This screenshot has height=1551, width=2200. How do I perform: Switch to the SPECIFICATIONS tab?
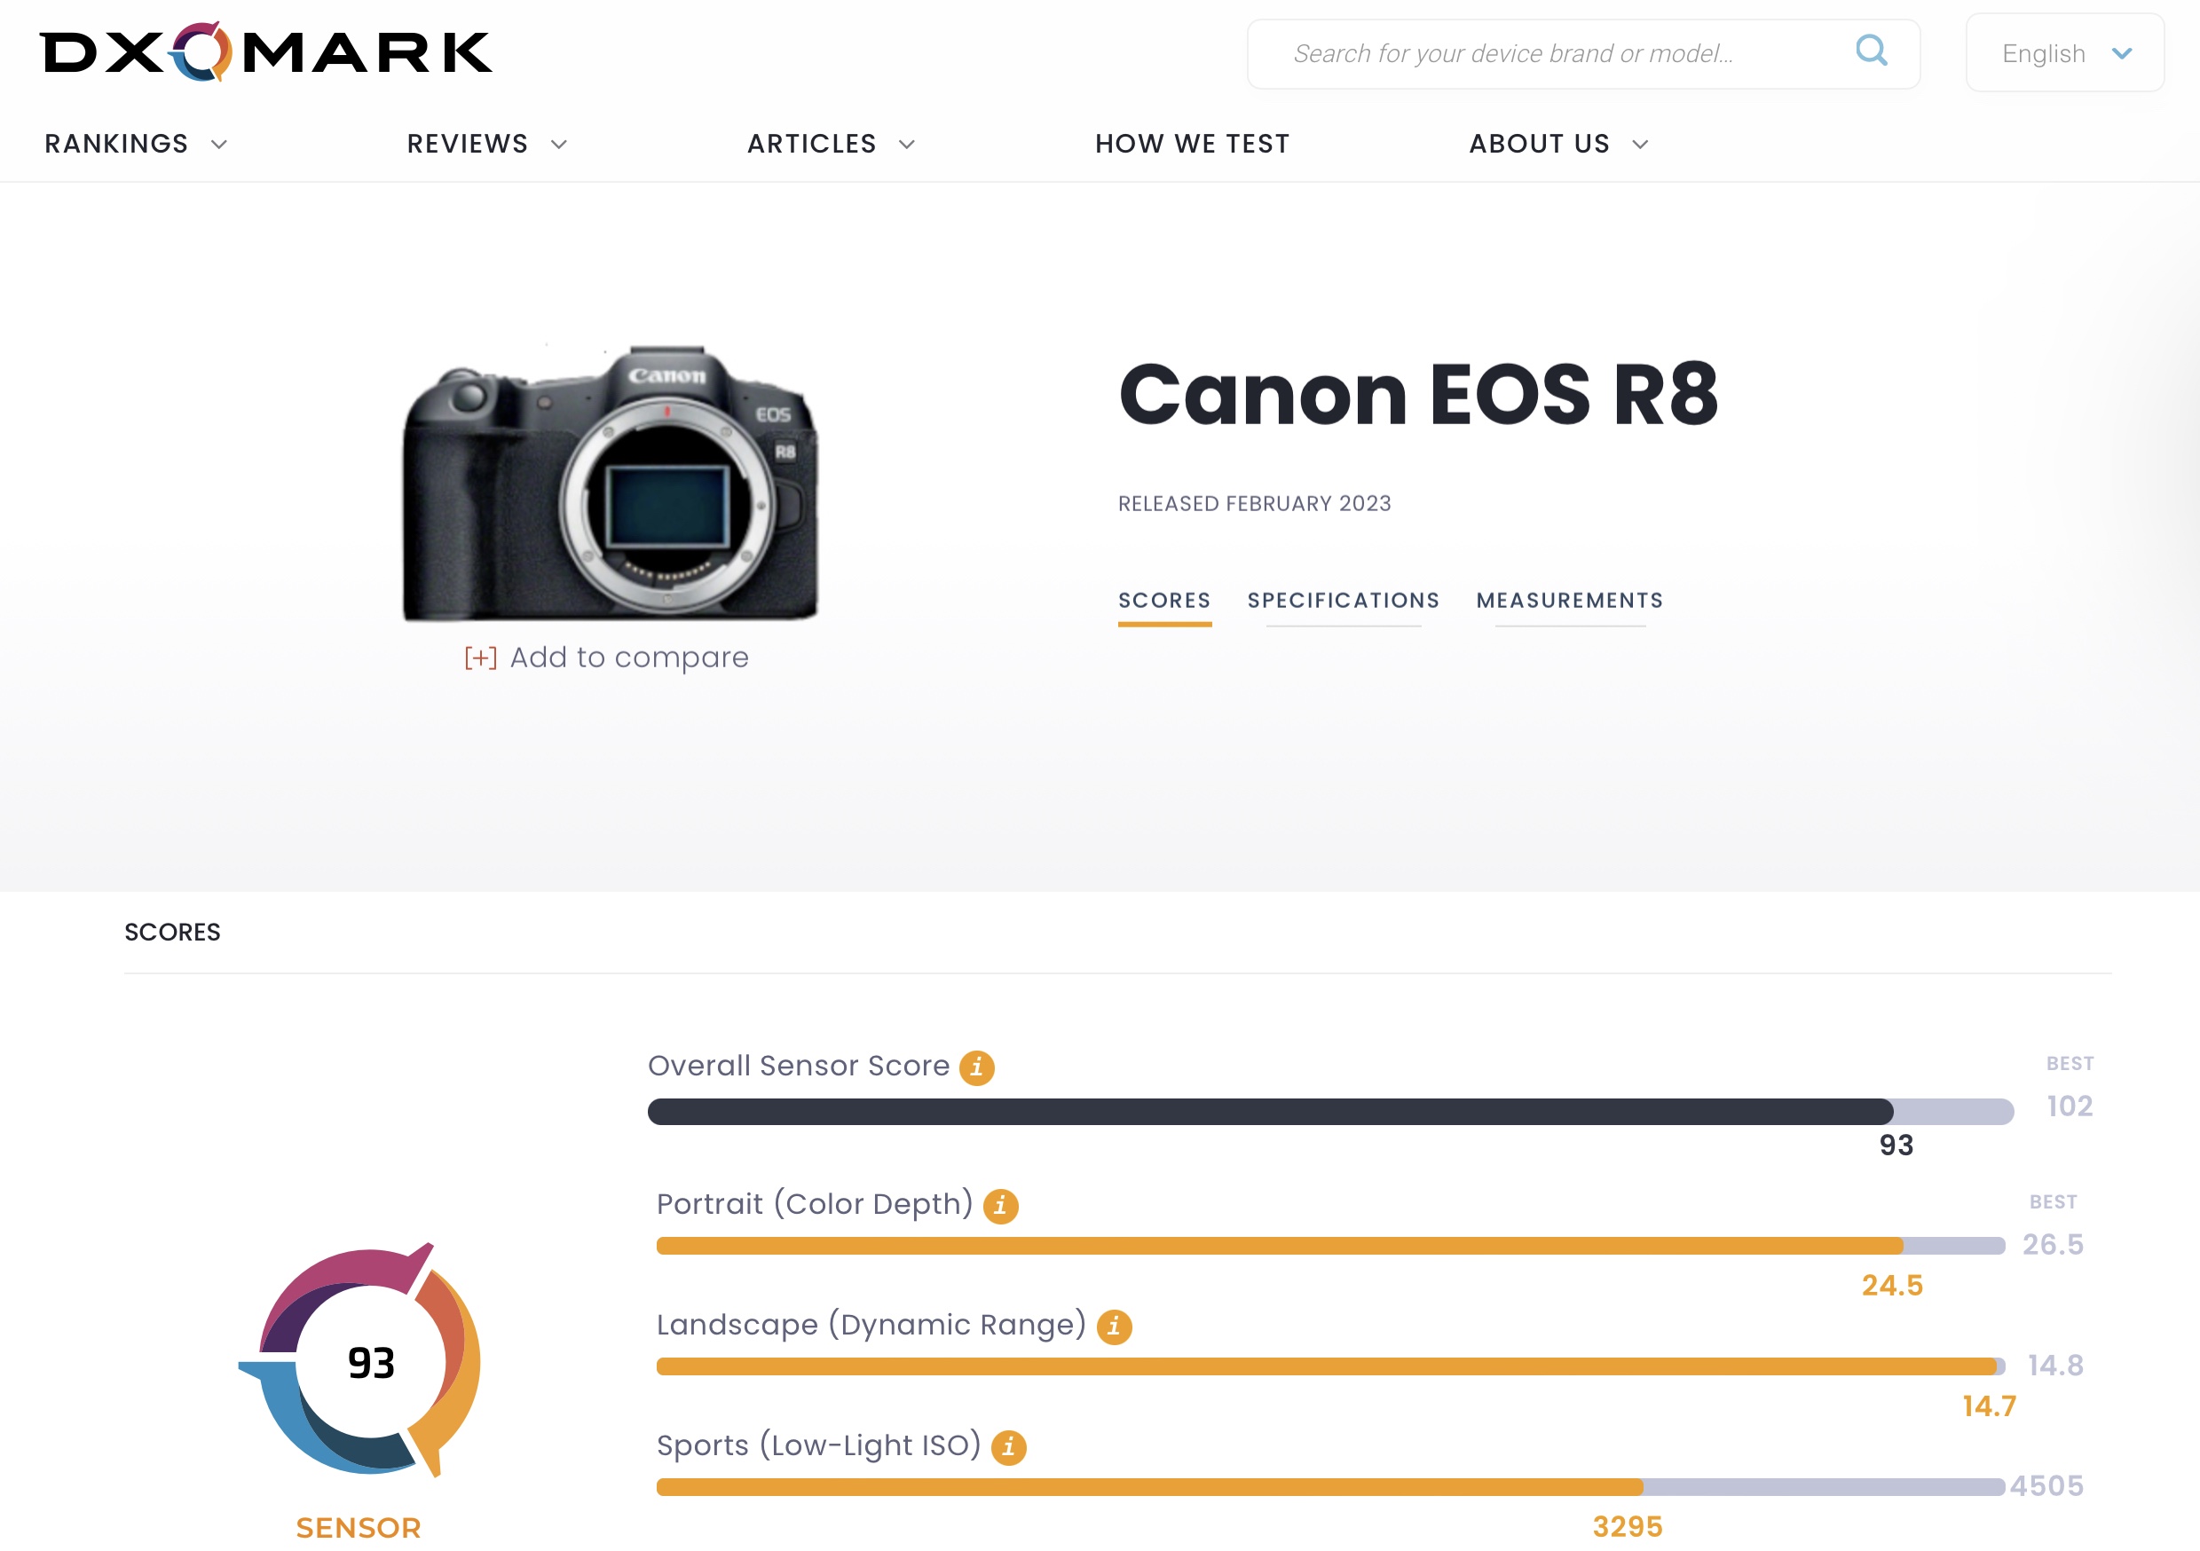tap(1344, 600)
